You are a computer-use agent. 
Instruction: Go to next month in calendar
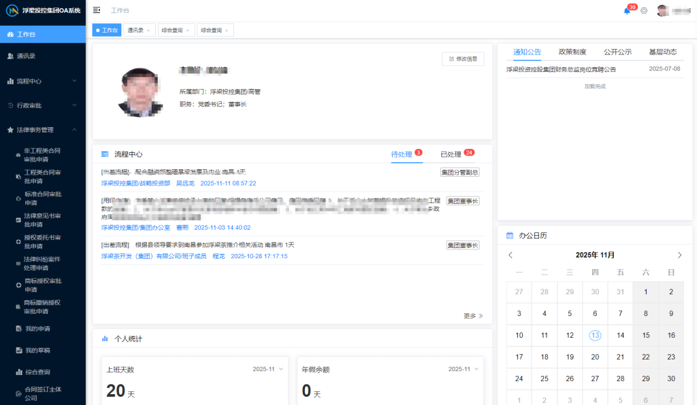679,255
